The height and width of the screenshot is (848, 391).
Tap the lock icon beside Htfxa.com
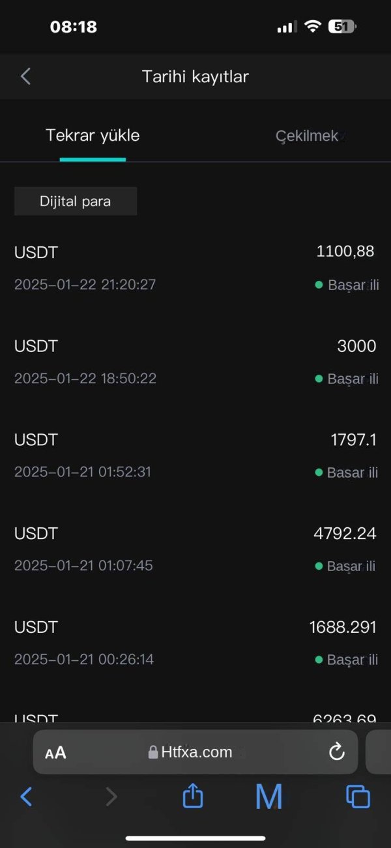[153, 752]
